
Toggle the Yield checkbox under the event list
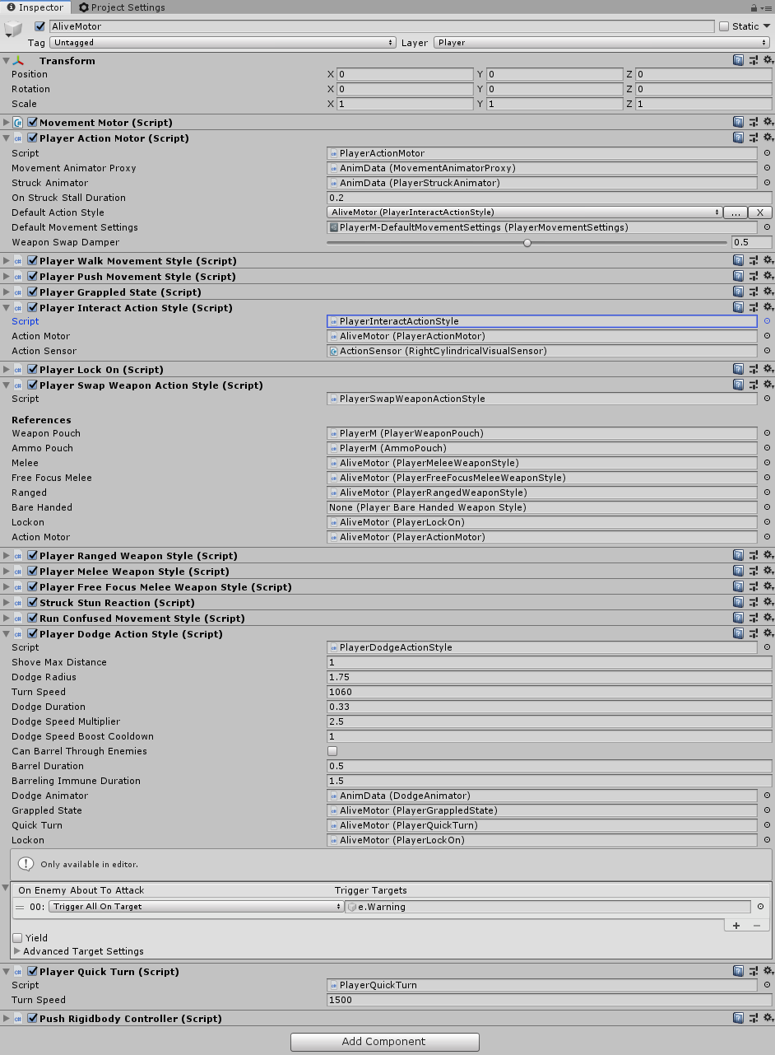point(19,937)
